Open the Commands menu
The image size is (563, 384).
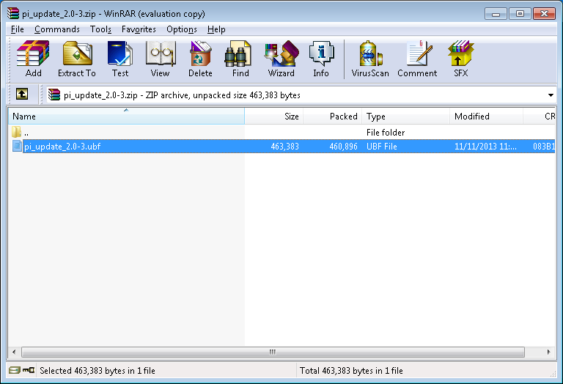[x=57, y=29]
